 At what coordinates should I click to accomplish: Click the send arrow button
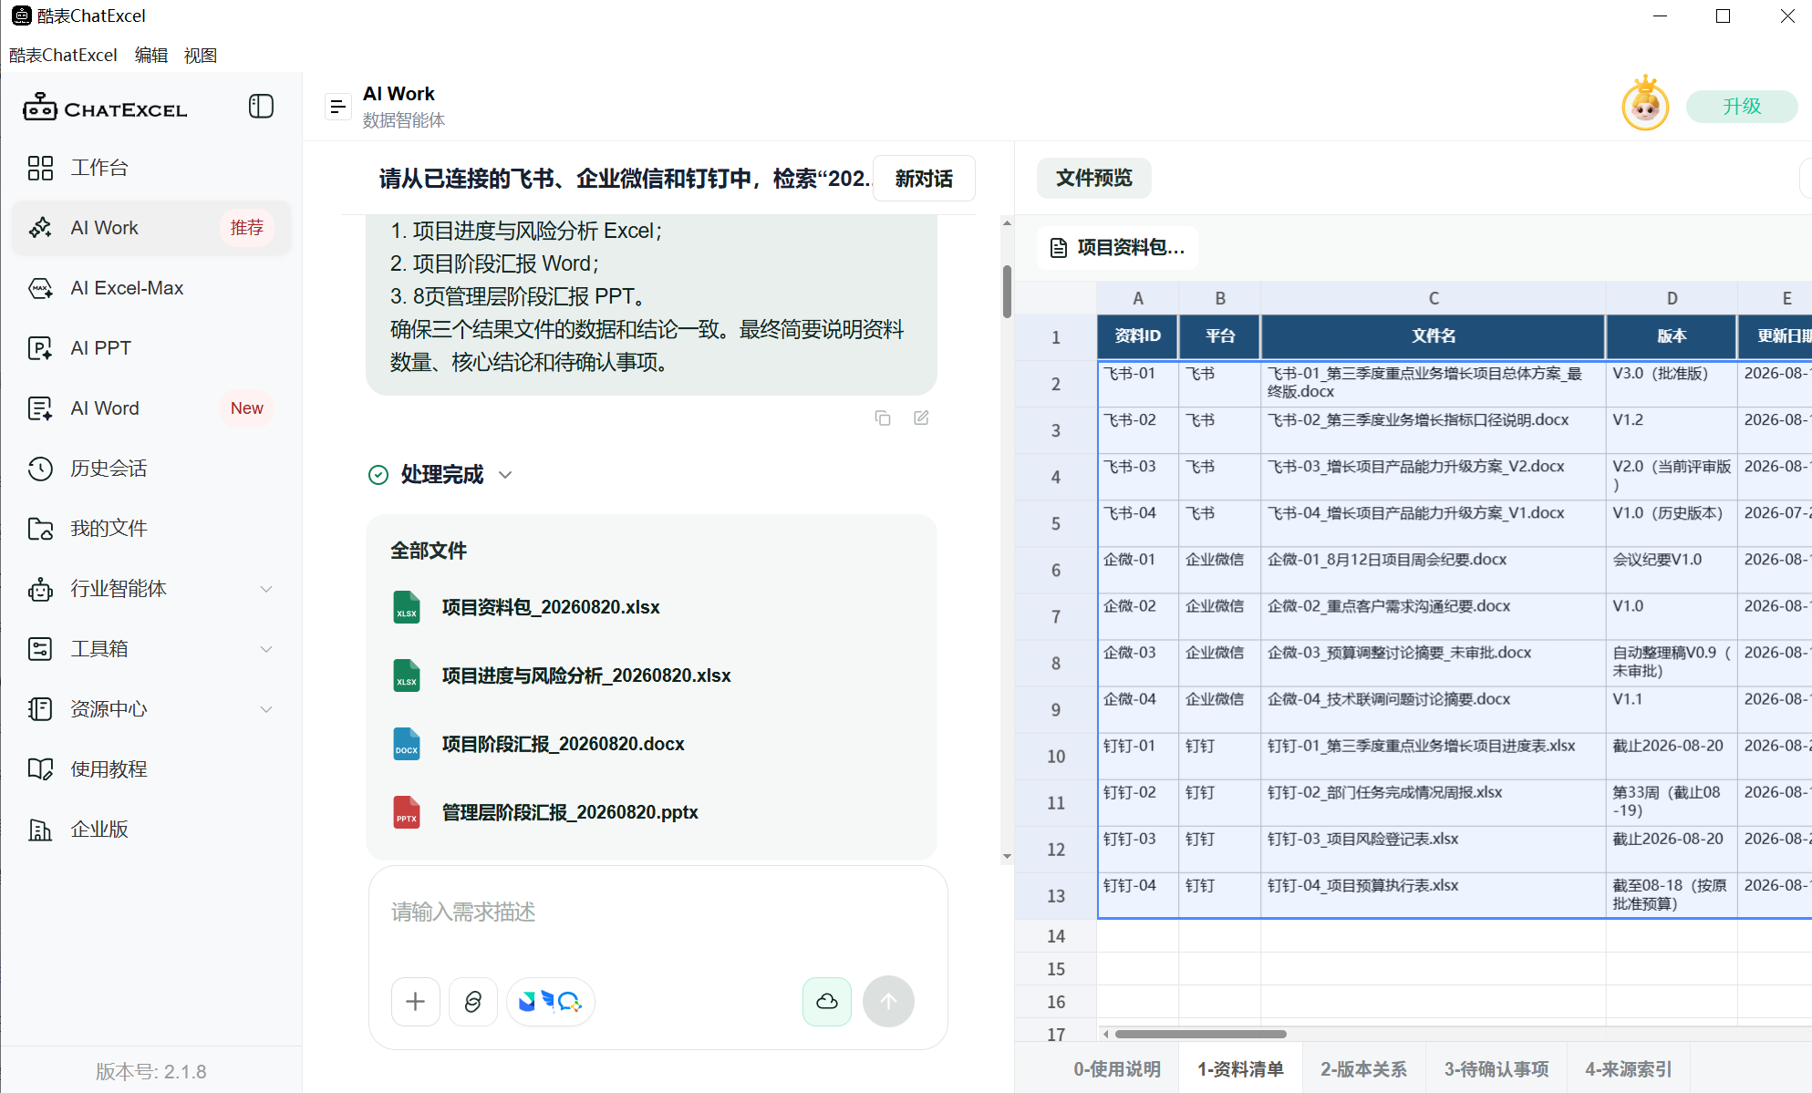888,1002
